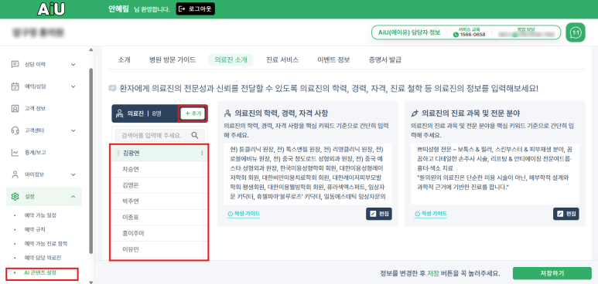Click the 예약/상담 calendar icon

[15, 86]
